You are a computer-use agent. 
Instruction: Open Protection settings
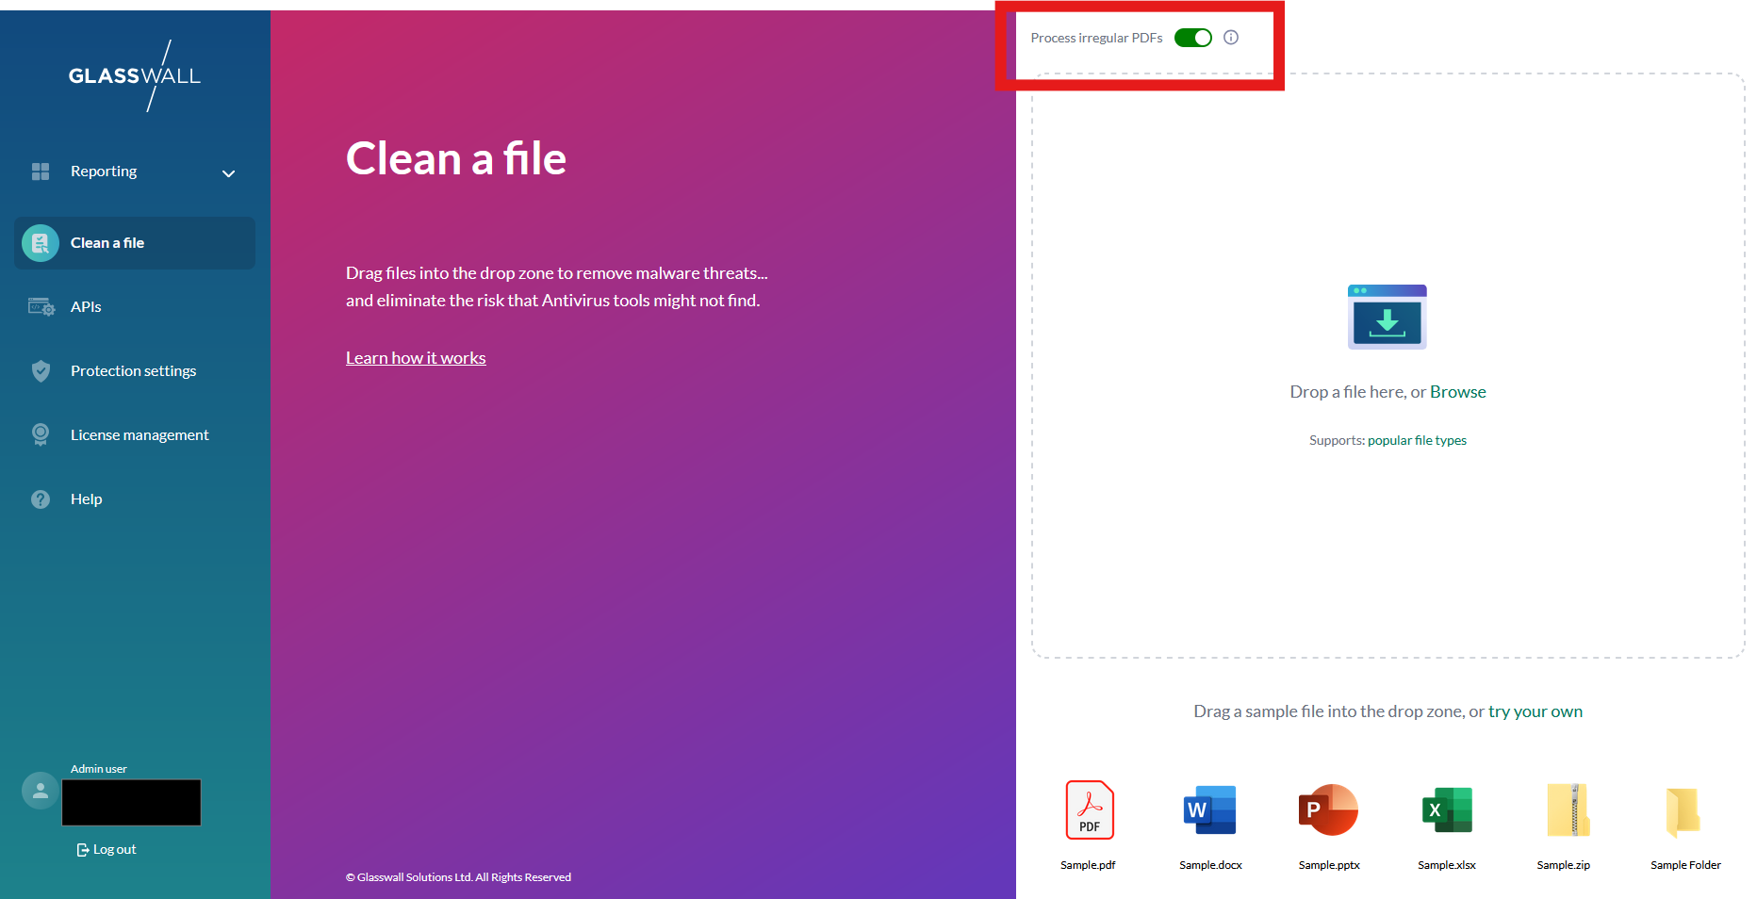click(x=133, y=370)
